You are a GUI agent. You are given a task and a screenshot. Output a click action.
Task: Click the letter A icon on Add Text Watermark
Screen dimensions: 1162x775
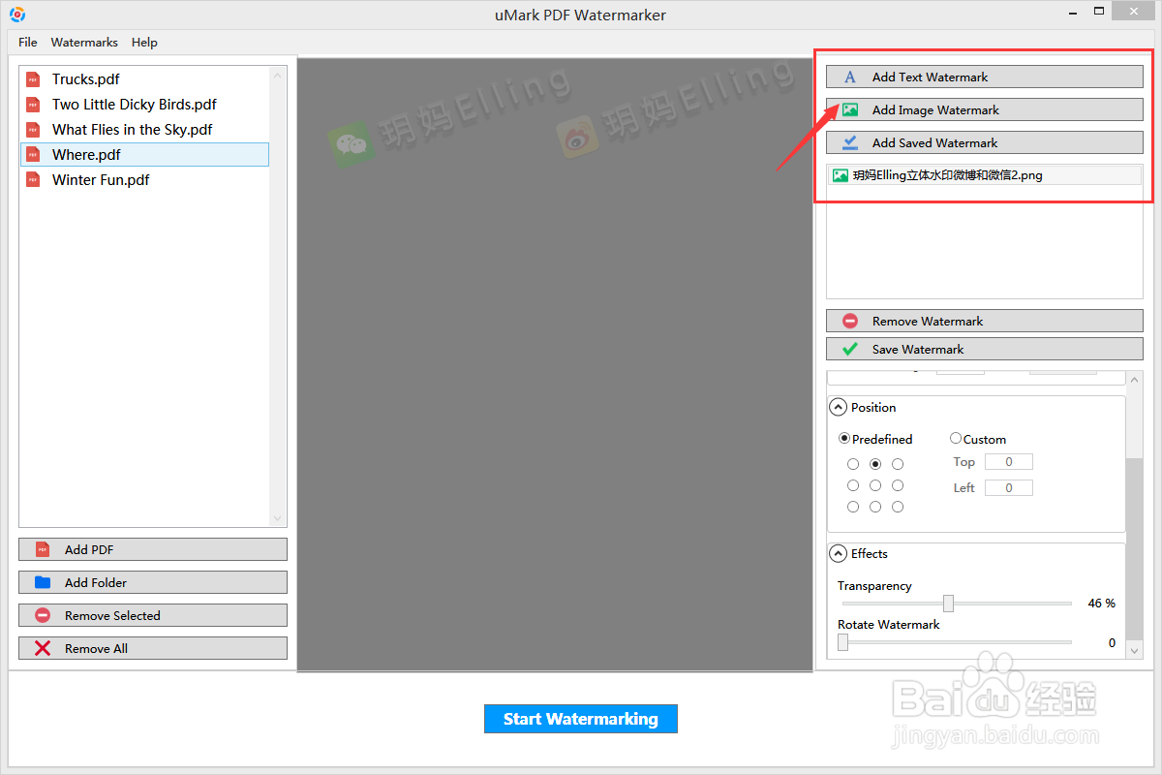pos(850,77)
